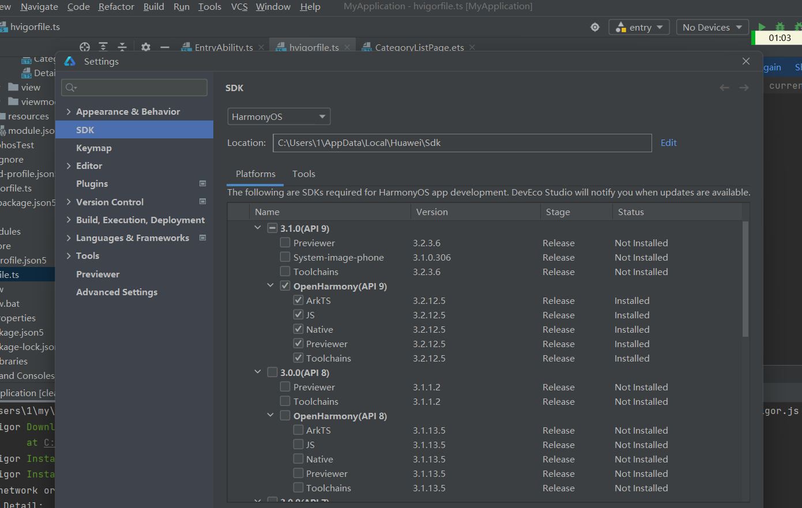Click the SDK Location path field

tap(462, 143)
